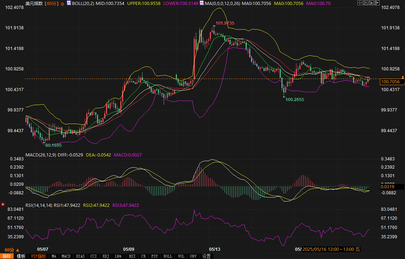The image size is (405, 259).
Task: Open the 60分 period selector at bottom left
Action: 12,250
